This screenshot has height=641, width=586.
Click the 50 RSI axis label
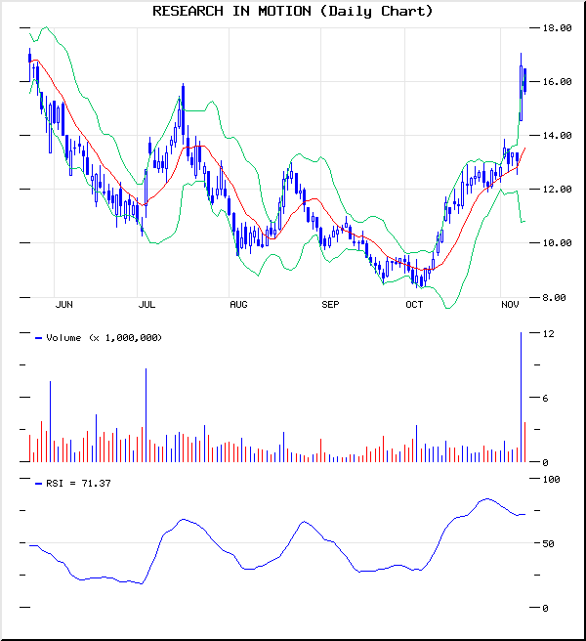549,543
